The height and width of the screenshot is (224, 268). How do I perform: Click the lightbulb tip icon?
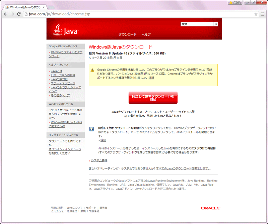[x=91, y=129]
